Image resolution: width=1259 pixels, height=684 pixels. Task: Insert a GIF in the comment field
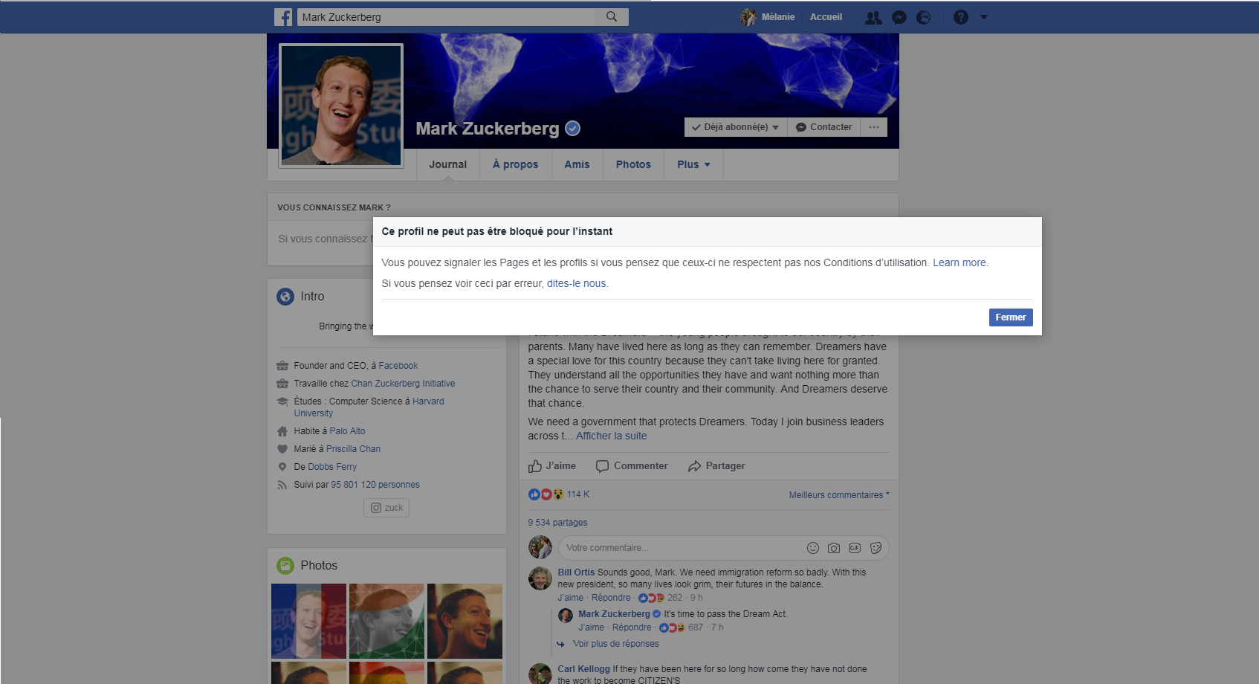(855, 548)
